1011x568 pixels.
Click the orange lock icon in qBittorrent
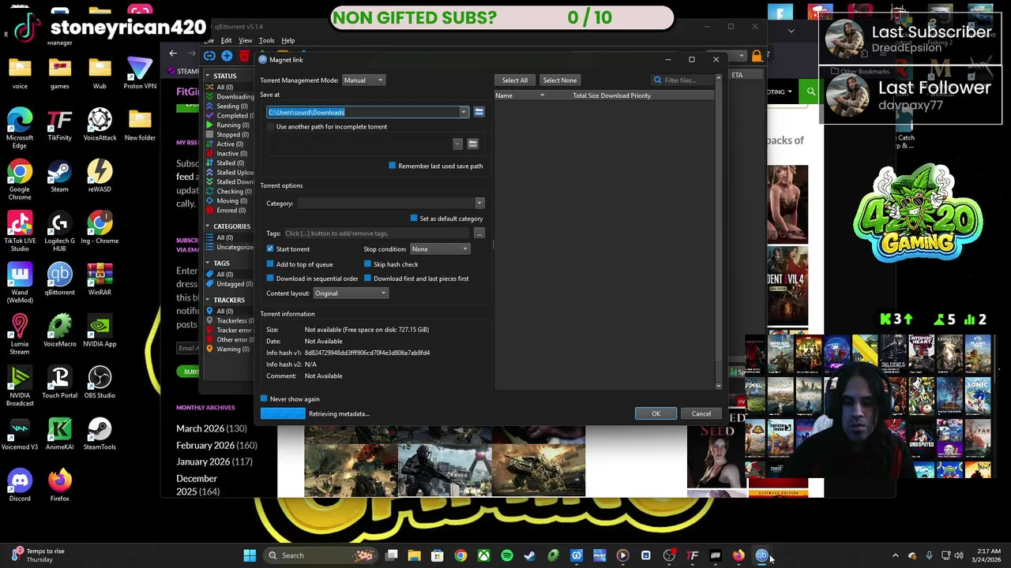757,56
